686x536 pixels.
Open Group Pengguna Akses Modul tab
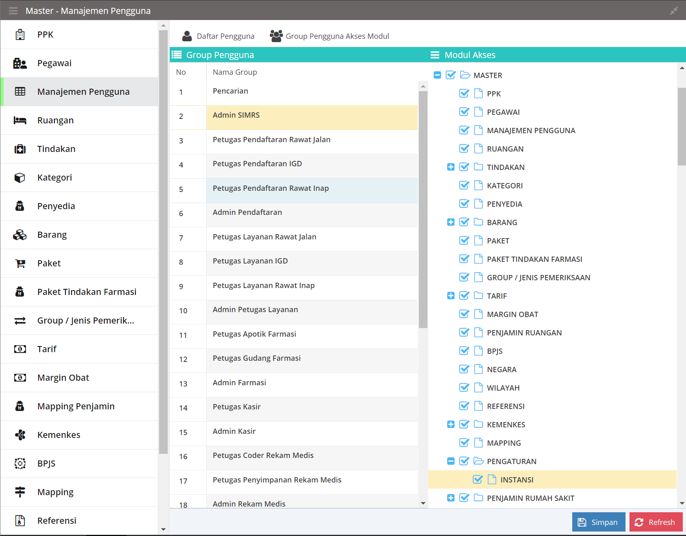[330, 36]
